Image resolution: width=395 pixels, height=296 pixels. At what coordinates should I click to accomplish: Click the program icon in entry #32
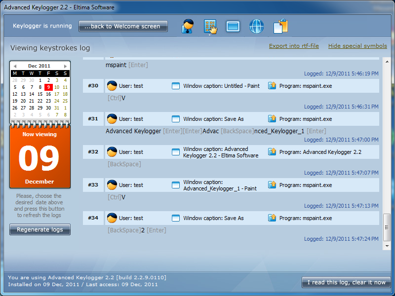pyautogui.click(x=272, y=152)
